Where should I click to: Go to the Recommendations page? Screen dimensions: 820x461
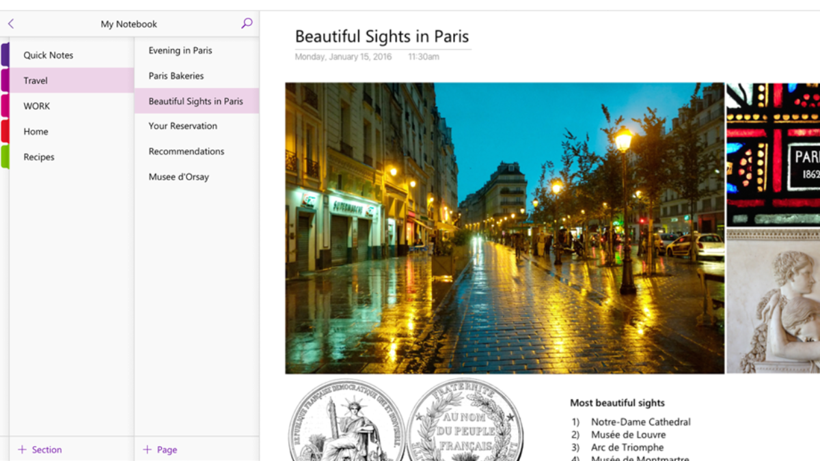pyautogui.click(x=187, y=152)
